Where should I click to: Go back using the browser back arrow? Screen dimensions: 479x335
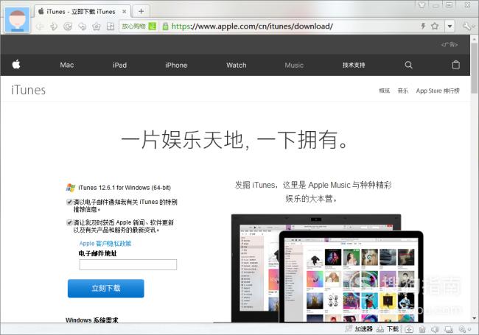pyautogui.click(x=40, y=27)
